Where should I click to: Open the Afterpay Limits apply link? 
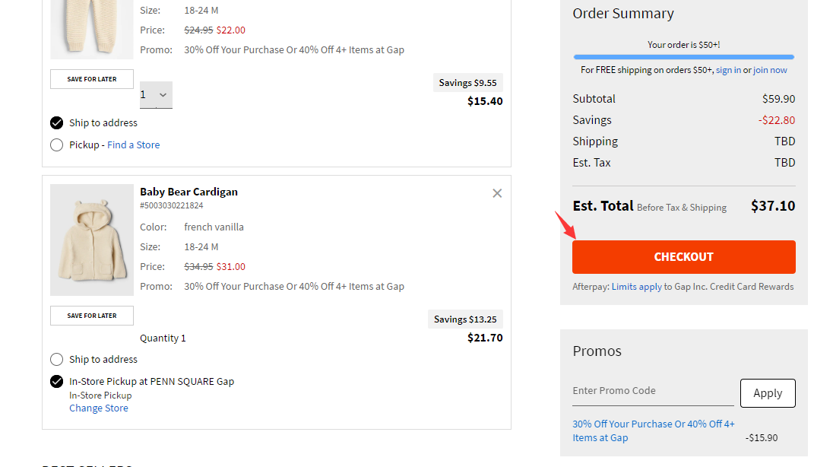[x=636, y=287]
